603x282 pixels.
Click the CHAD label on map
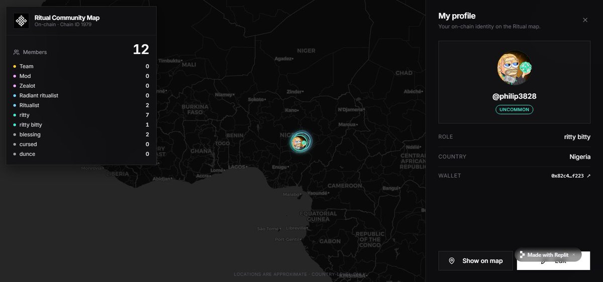click(404, 73)
